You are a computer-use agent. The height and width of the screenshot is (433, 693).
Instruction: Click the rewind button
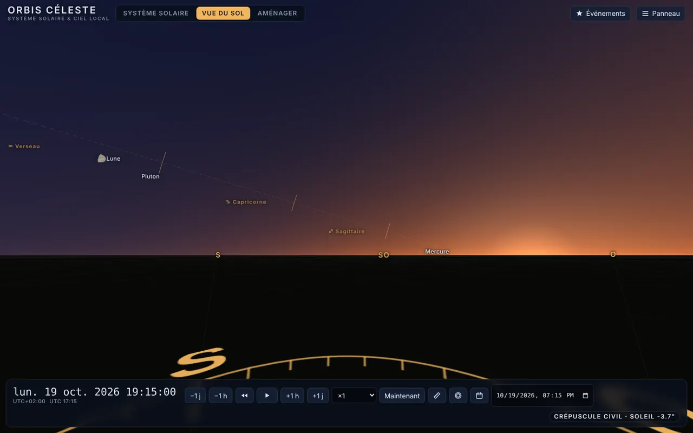pos(244,396)
